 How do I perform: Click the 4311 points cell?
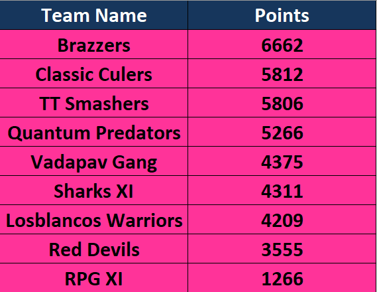click(x=282, y=190)
